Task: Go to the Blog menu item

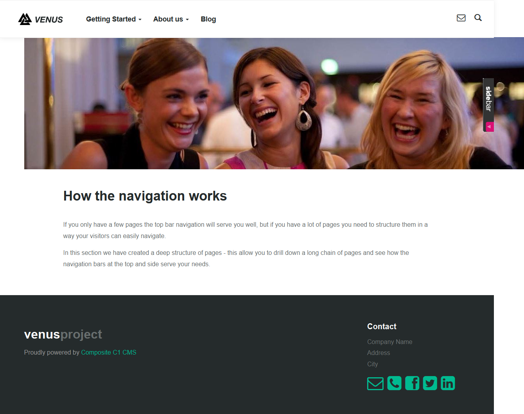Action: point(208,19)
